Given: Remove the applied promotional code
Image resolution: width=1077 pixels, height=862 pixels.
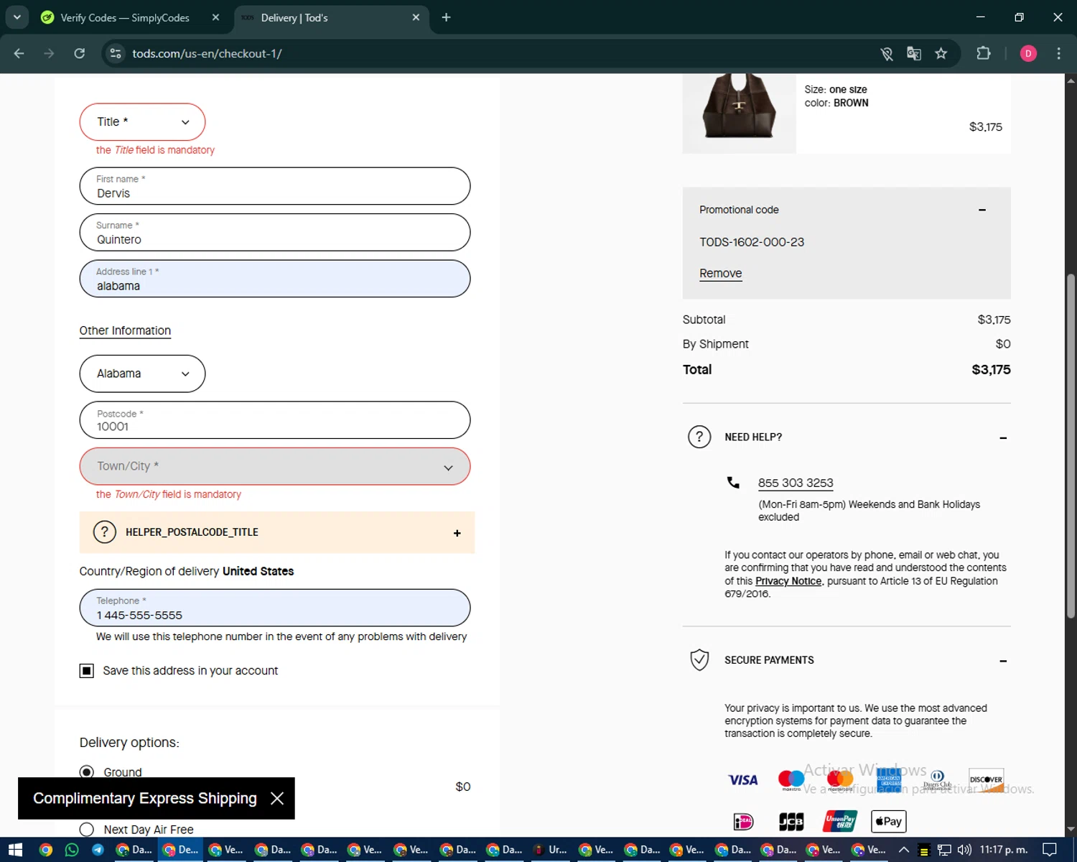Looking at the screenshot, I should [x=721, y=274].
